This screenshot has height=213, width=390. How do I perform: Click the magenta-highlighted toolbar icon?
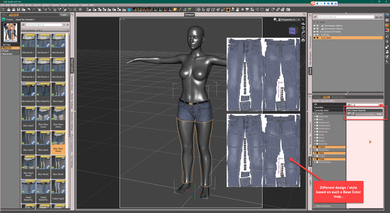pyautogui.click(x=129, y=9)
